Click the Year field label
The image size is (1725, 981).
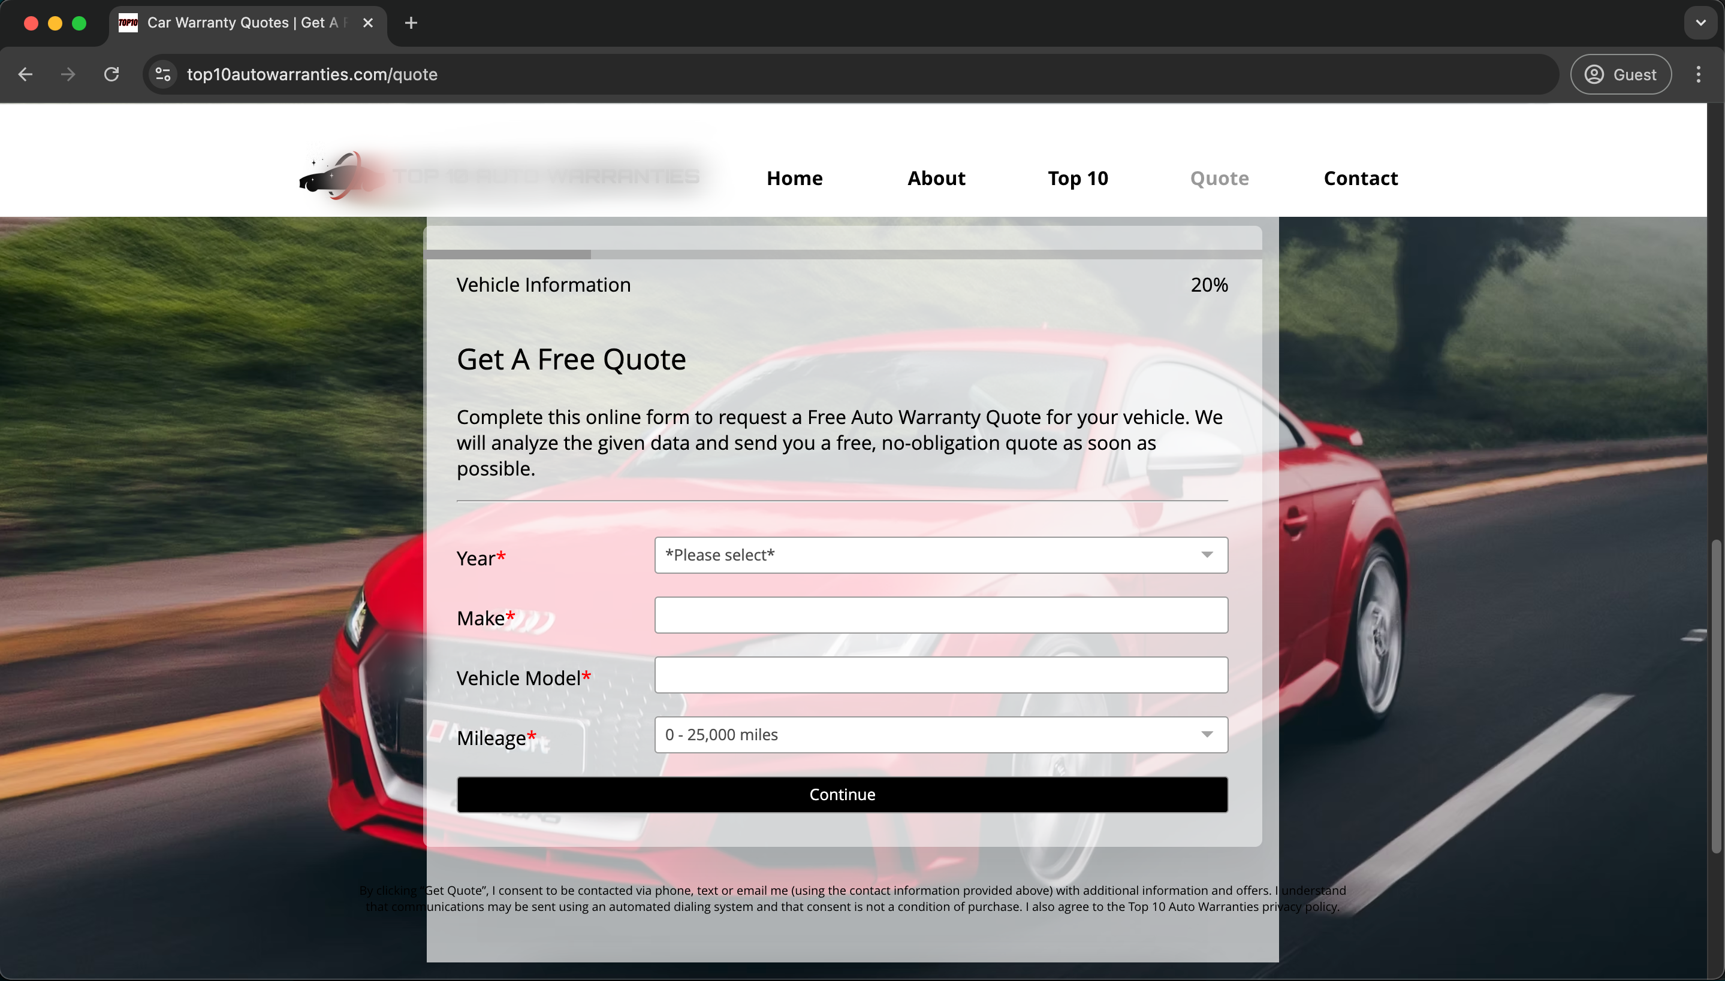(x=481, y=558)
